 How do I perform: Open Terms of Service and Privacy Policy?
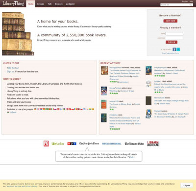pos(22,186)
